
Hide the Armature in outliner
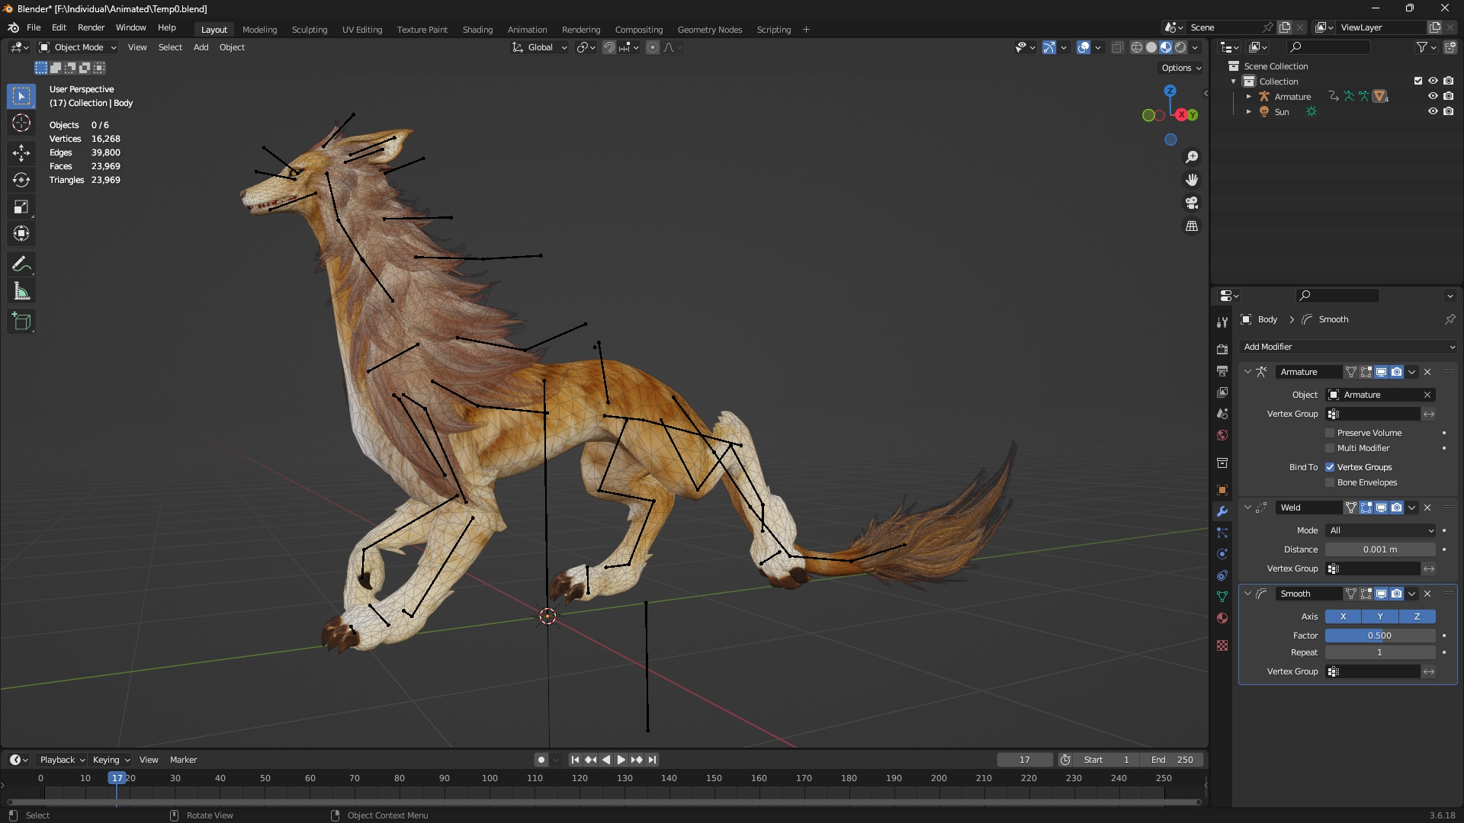[1433, 96]
